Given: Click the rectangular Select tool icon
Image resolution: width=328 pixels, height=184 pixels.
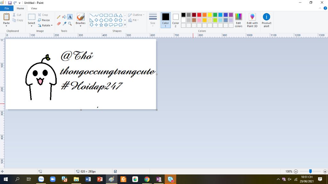Looking at the screenshot, I should click(32, 17).
